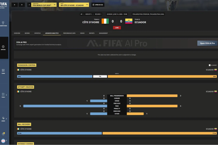This screenshot has height=145, width=218.
Task: Click the Free Kick row label
Action: 117,104
